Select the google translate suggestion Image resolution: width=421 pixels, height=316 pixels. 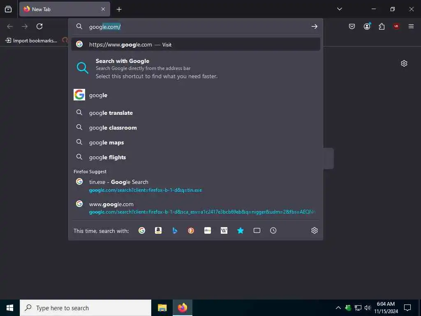pos(195,113)
